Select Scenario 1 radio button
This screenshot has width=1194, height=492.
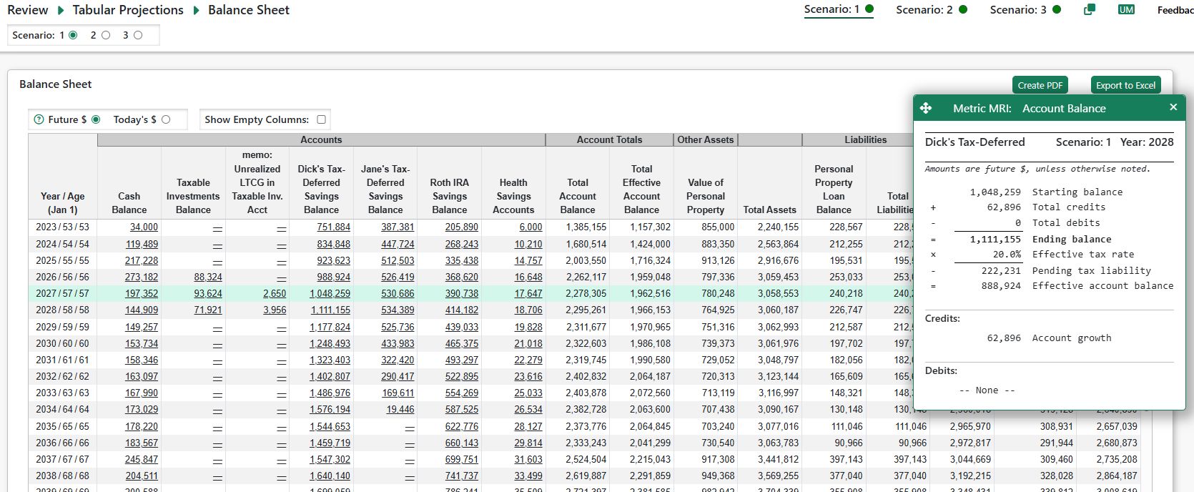73,35
